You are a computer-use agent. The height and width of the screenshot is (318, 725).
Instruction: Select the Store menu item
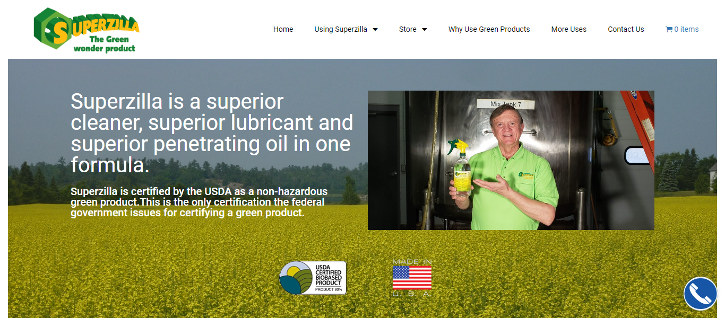408,30
